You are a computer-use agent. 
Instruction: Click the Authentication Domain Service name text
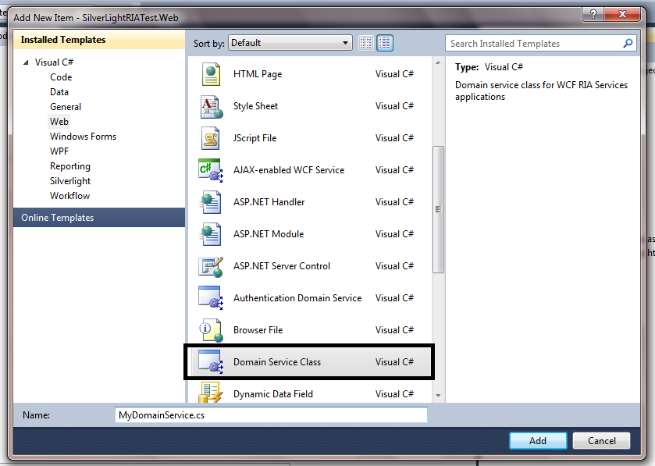[297, 298]
